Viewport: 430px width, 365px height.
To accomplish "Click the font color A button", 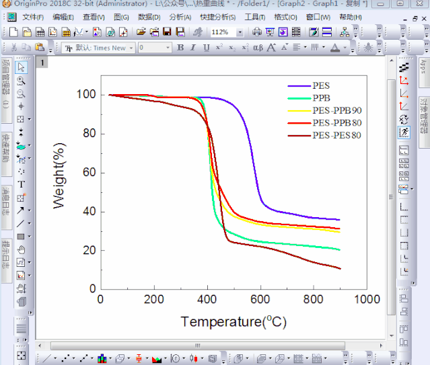I will coord(336,48).
